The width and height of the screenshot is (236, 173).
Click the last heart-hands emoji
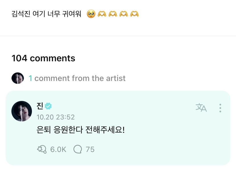coord(134,14)
